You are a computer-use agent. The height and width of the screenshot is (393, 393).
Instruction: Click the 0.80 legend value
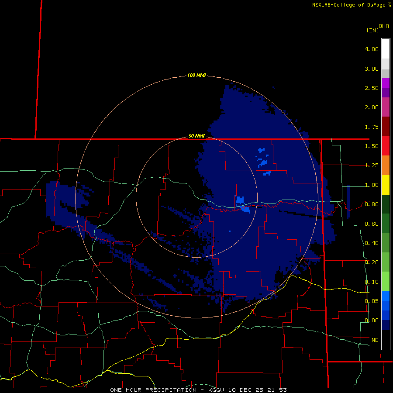point(372,204)
